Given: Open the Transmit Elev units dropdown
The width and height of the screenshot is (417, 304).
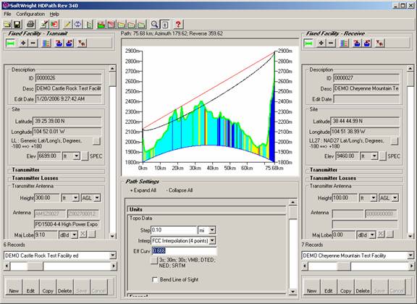Looking at the screenshot, I should tap(77, 156).
